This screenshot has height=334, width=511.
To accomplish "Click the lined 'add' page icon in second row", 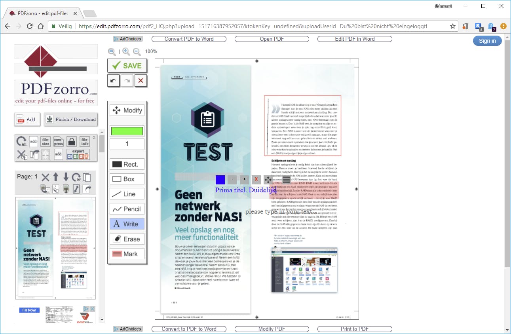I will [x=59, y=155].
